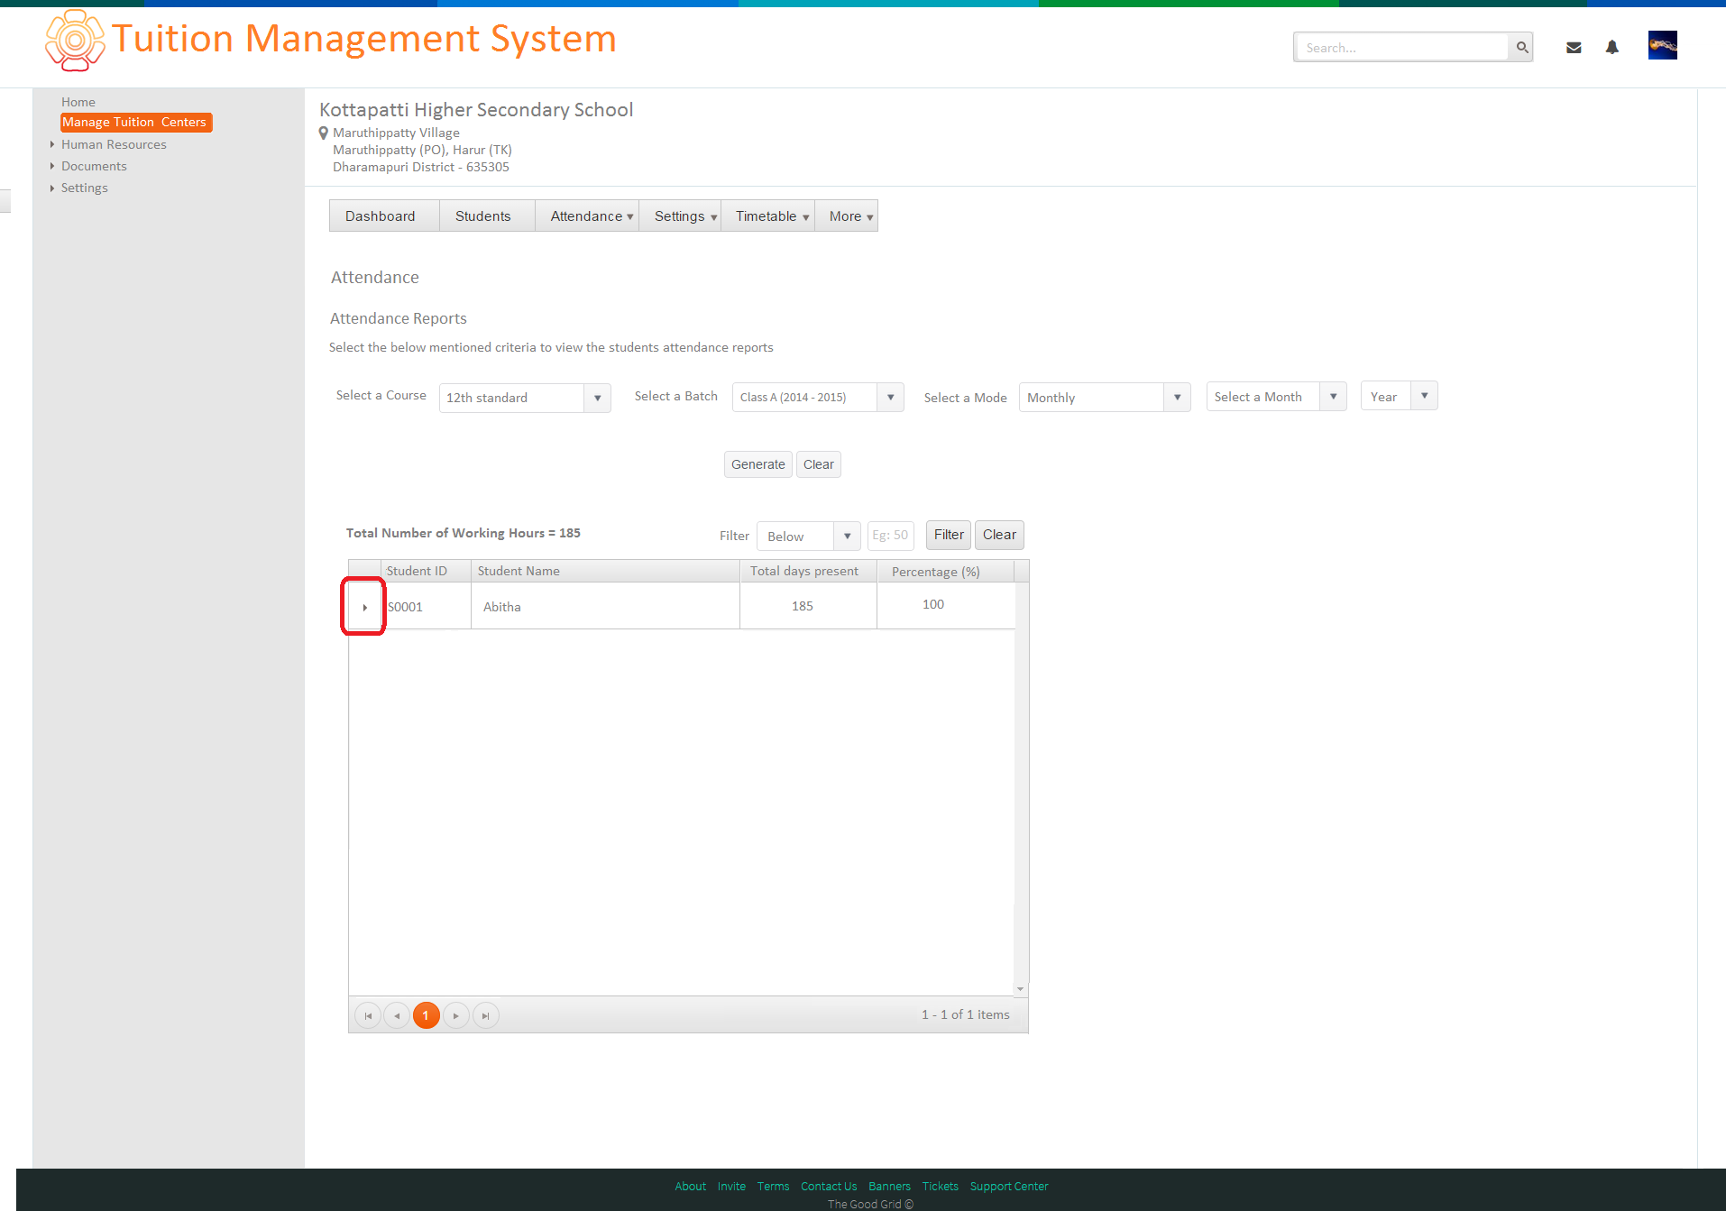Viewport: 1726px width, 1211px height.
Task: Click the Tuition Management System logo
Action: point(75,41)
